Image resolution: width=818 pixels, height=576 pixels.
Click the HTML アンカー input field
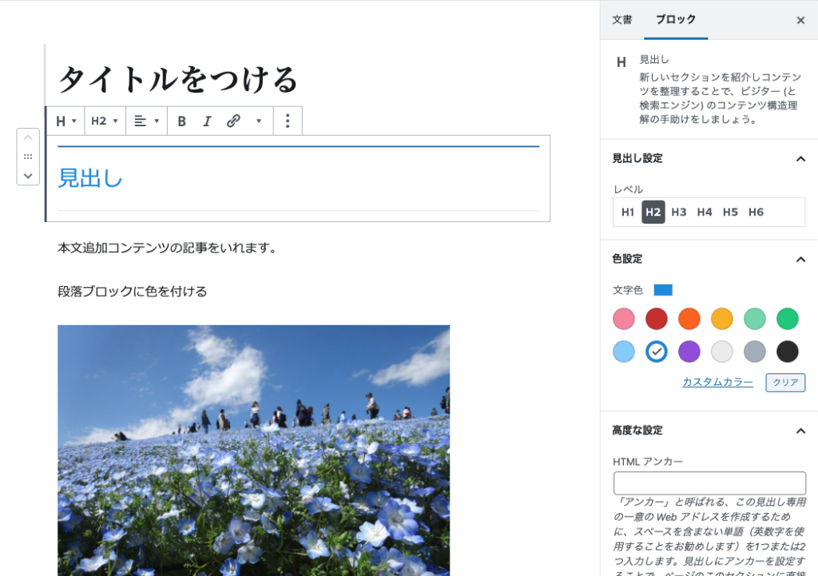tap(709, 483)
